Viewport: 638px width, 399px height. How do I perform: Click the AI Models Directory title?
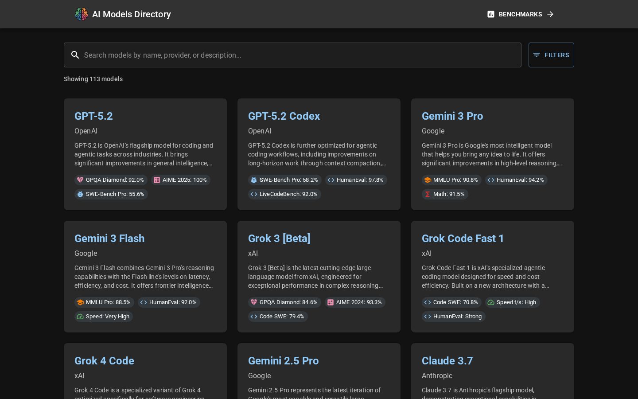(132, 14)
